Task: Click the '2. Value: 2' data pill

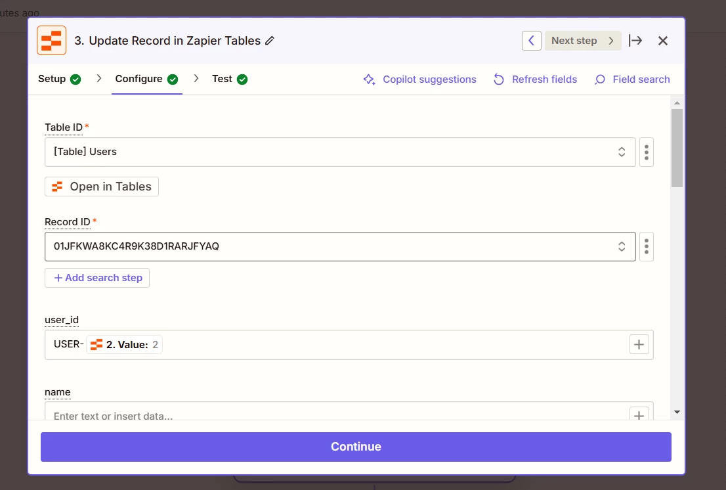Action: point(124,345)
